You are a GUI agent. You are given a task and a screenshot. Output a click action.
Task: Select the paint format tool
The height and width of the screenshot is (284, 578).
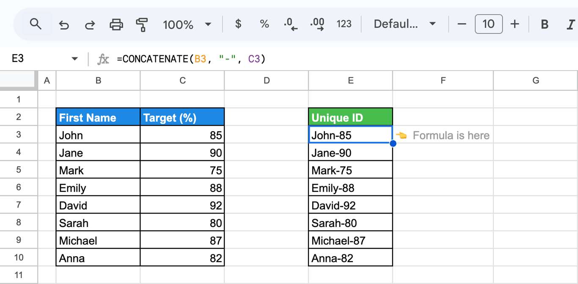142,25
